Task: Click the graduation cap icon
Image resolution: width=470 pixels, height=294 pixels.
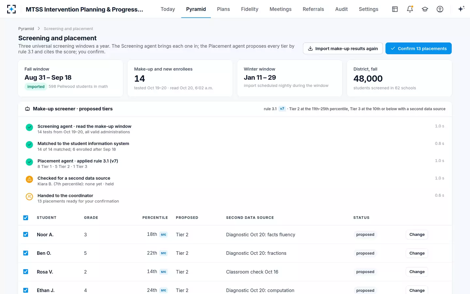Action: pyautogui.click(x=425, y=9)
